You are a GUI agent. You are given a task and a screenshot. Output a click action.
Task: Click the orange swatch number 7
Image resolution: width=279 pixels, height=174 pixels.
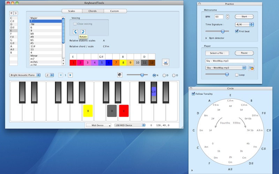[116, 63]
